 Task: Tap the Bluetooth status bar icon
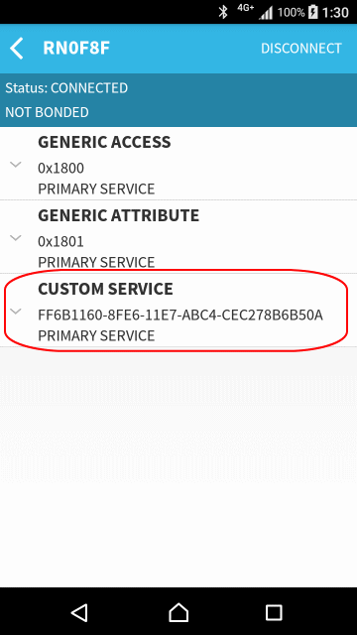tap(223, 12)
